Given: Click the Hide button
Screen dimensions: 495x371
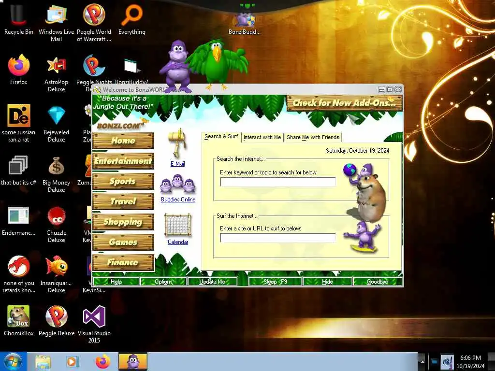Looking at the screenshot, I should (327, 282).
